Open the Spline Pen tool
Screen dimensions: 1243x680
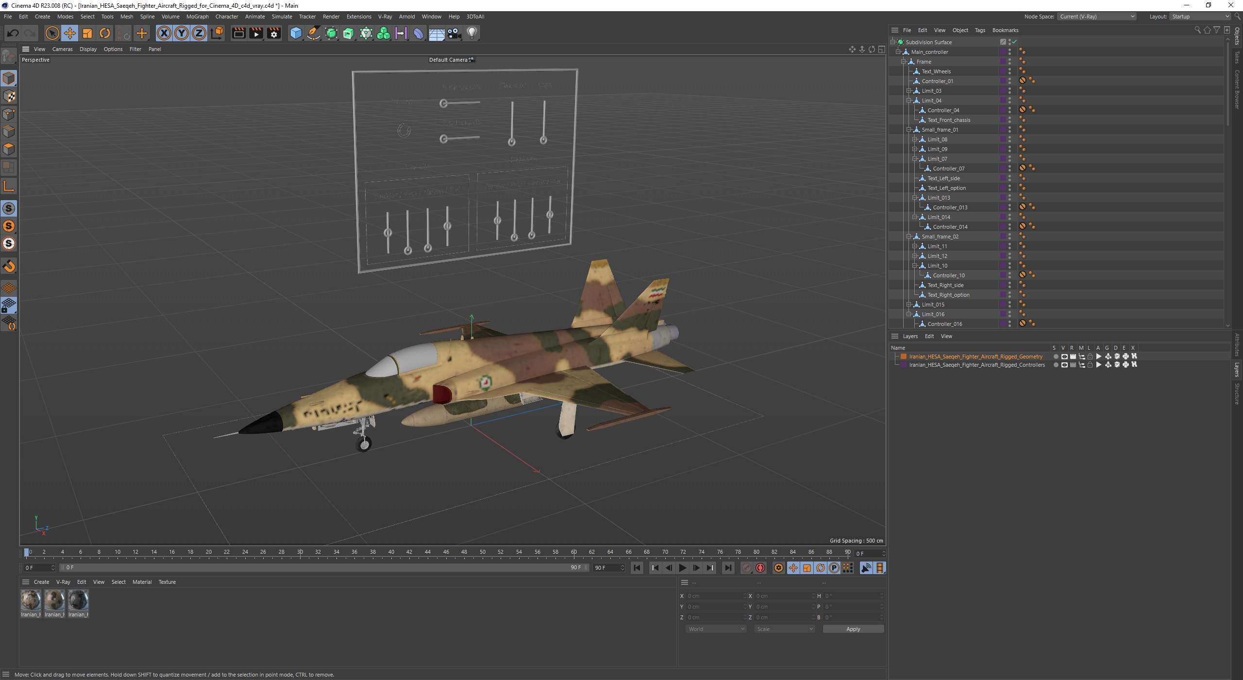[314, 33]
